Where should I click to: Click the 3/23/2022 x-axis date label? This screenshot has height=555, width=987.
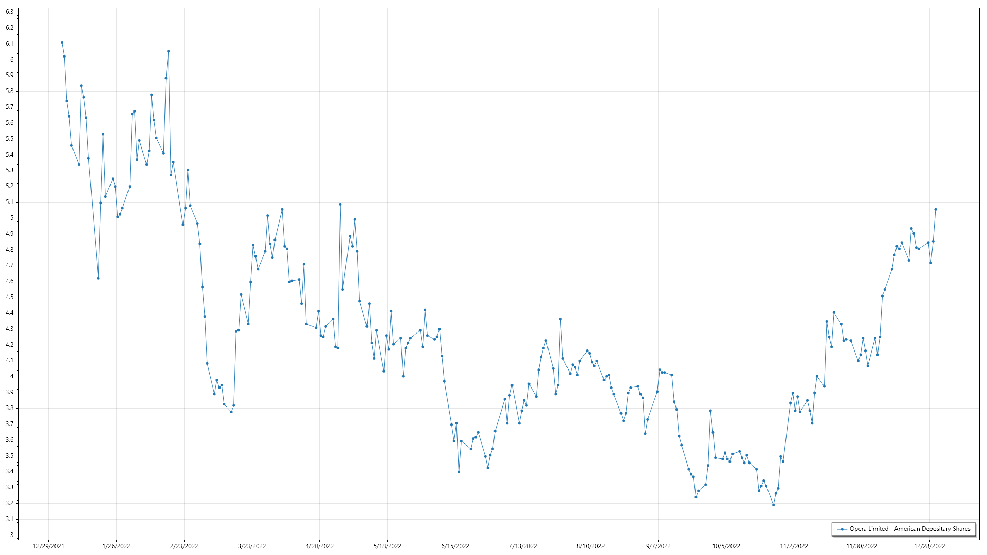[x=252, y=546]
